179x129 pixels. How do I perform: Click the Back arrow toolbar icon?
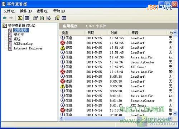tap(5, 18)
